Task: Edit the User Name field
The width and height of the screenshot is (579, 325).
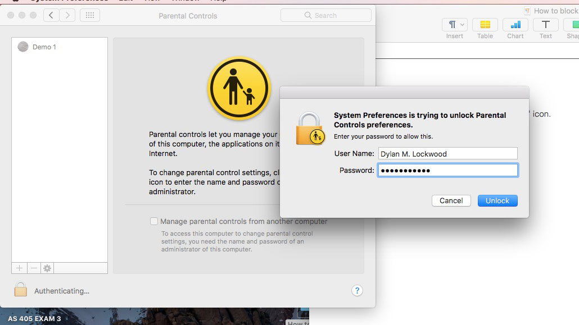Action: [x=447, y=153]
